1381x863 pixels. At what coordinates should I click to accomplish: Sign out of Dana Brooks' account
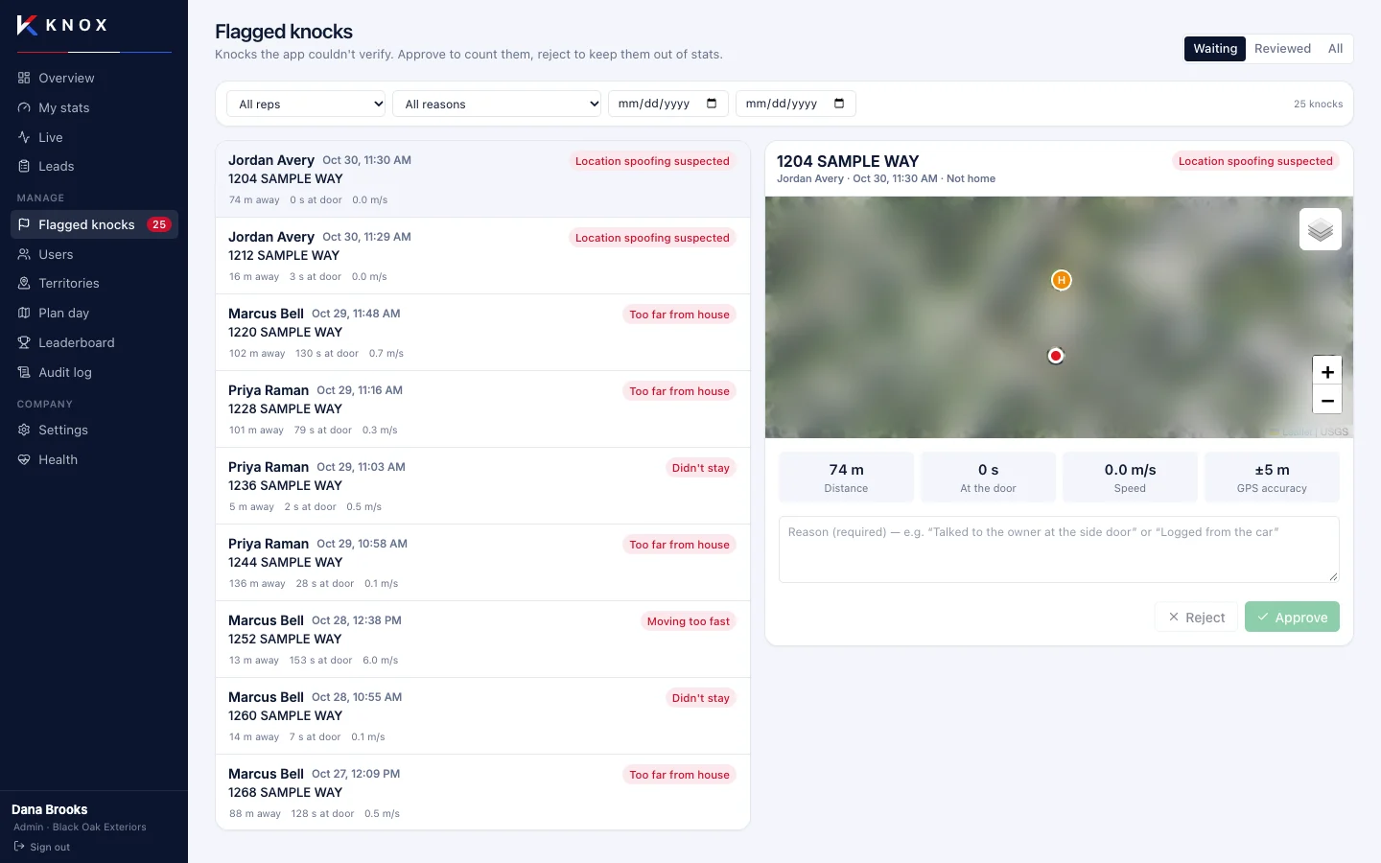tap(42, 847)
